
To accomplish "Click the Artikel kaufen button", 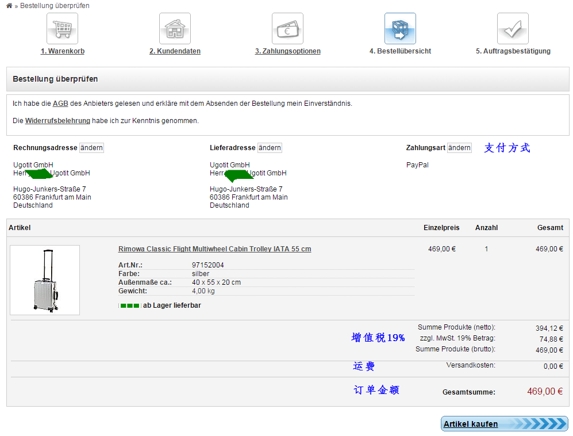I will pyautogui.click(x=504, y=424).
